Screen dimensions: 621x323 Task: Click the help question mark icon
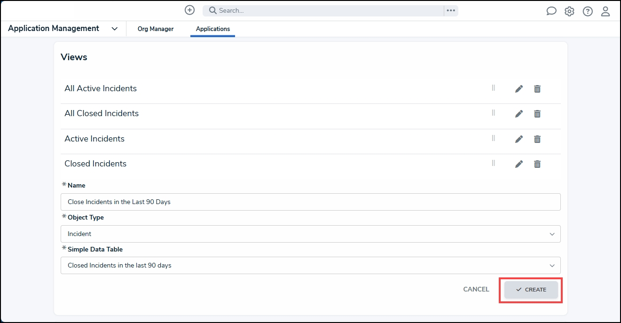588,11
